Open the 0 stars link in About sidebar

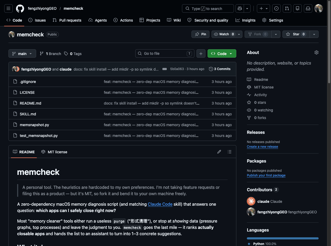256,102
